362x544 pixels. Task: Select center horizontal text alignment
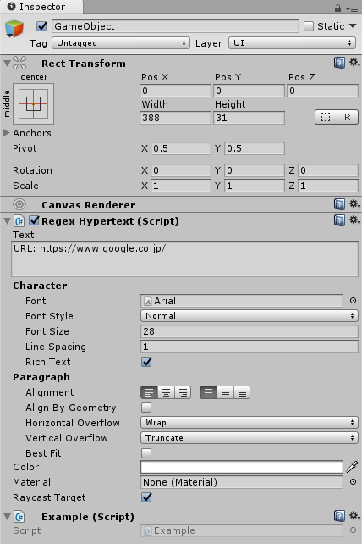tap(166, 392)
